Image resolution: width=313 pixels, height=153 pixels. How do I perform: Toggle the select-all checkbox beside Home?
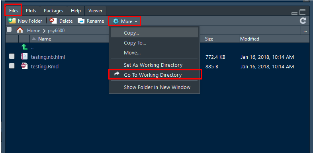[x=9, y=30]
